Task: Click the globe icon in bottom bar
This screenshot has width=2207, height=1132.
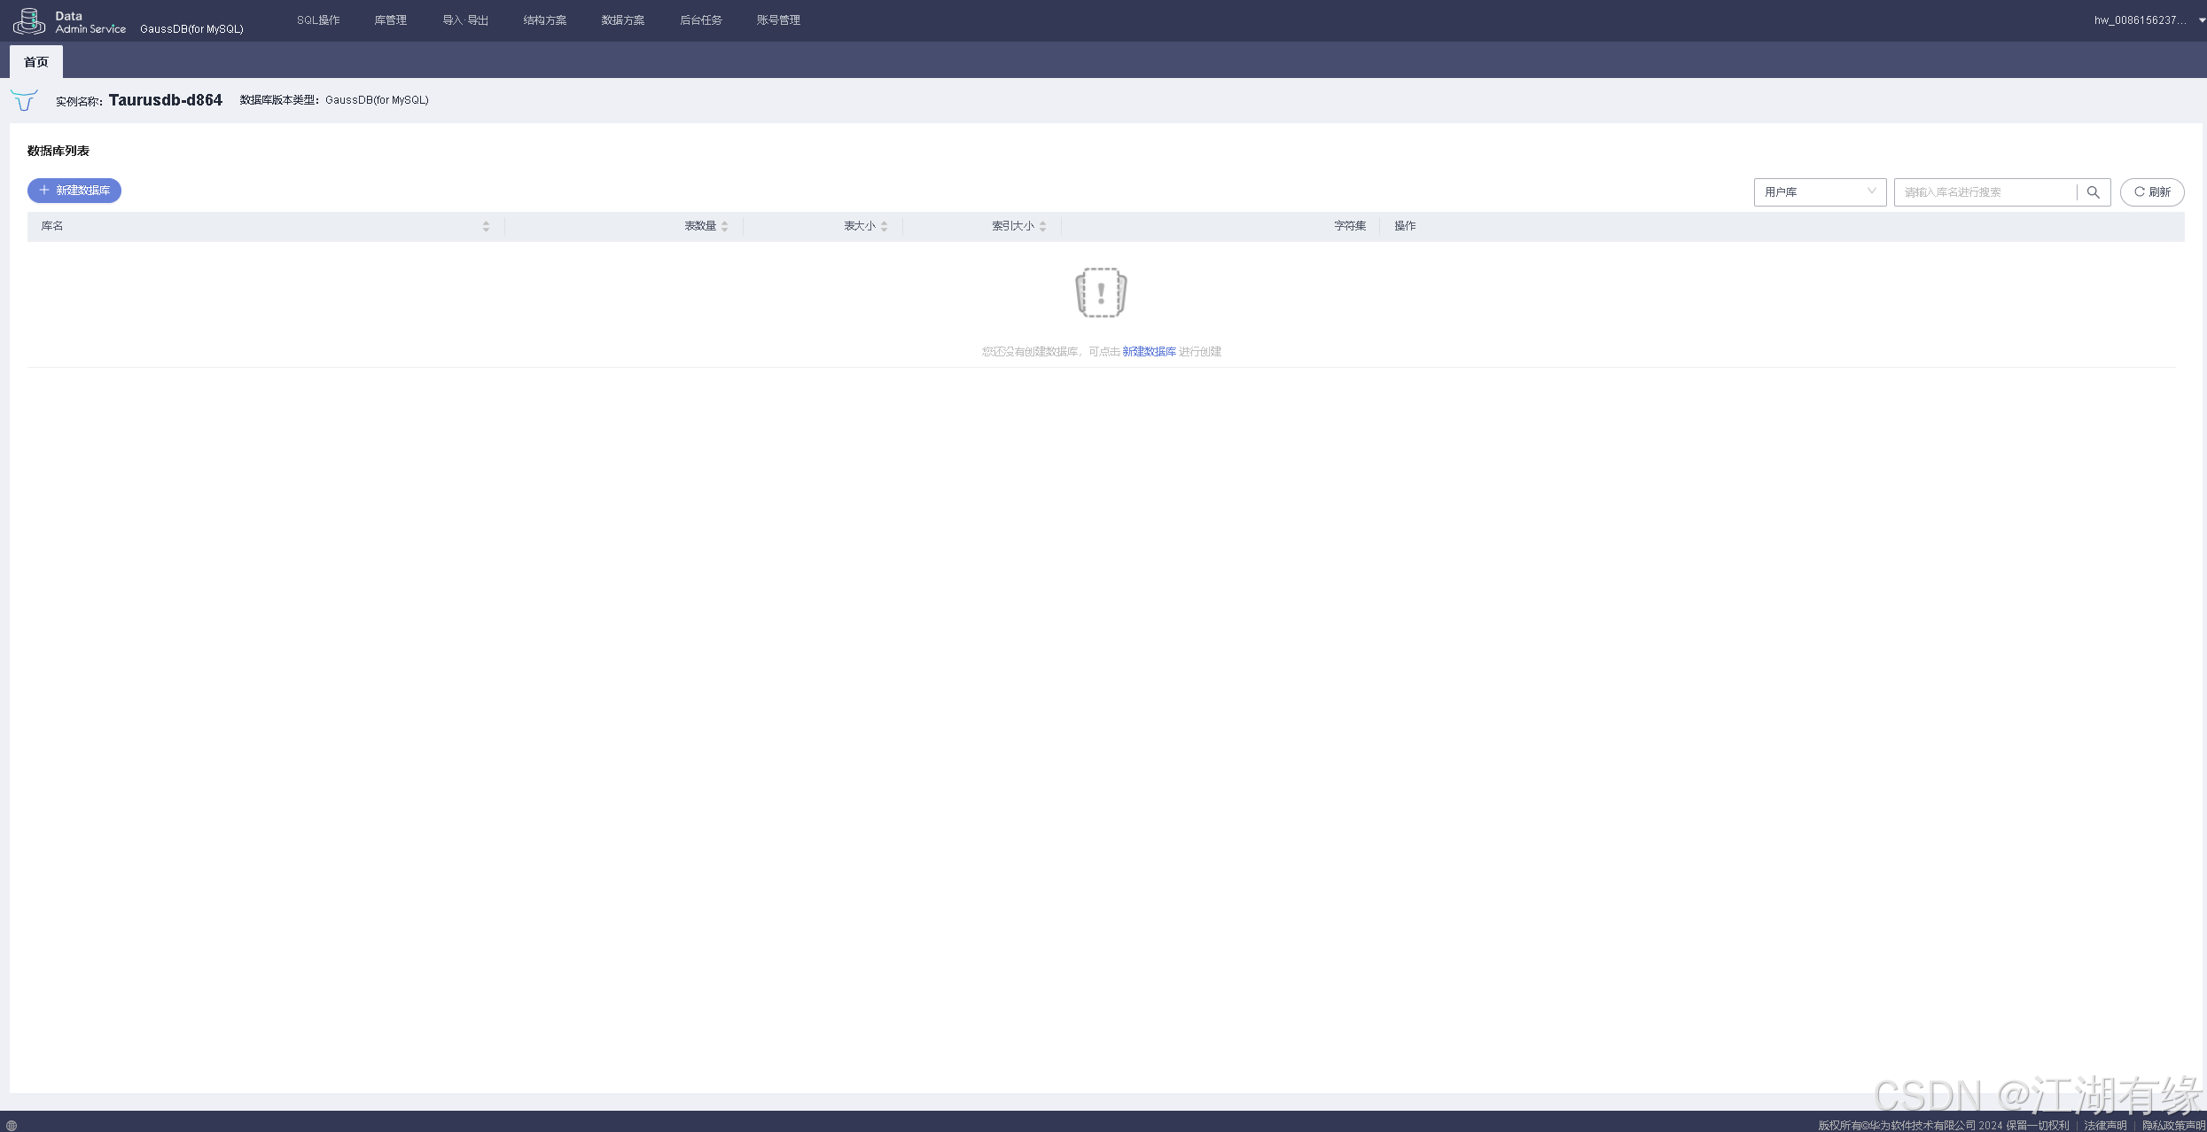Action: [12, 1125]
